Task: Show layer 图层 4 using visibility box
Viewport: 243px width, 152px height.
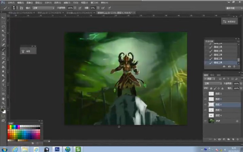Action: [x=206, y=115]
